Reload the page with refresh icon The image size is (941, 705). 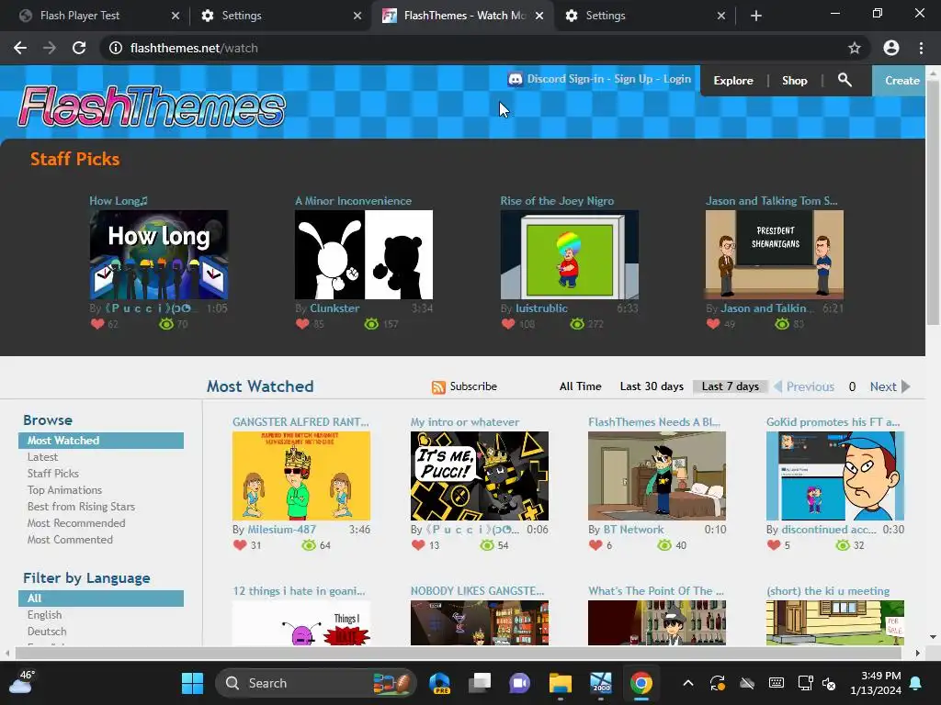pos(79,48)
